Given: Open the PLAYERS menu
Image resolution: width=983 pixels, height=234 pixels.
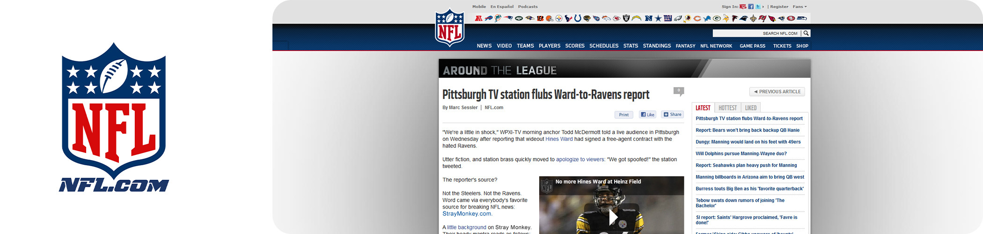Looking at the screenshot, I should (550, 46).
